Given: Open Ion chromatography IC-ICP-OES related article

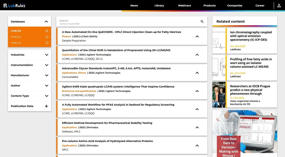Looking at the screenshot, I should click(251, 36).
